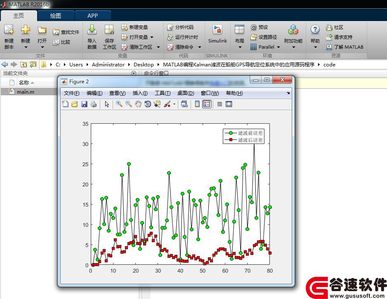This screenshot has height=299, width=387.
Task: Open current folder panel actions dropdown
Action: 134,73
